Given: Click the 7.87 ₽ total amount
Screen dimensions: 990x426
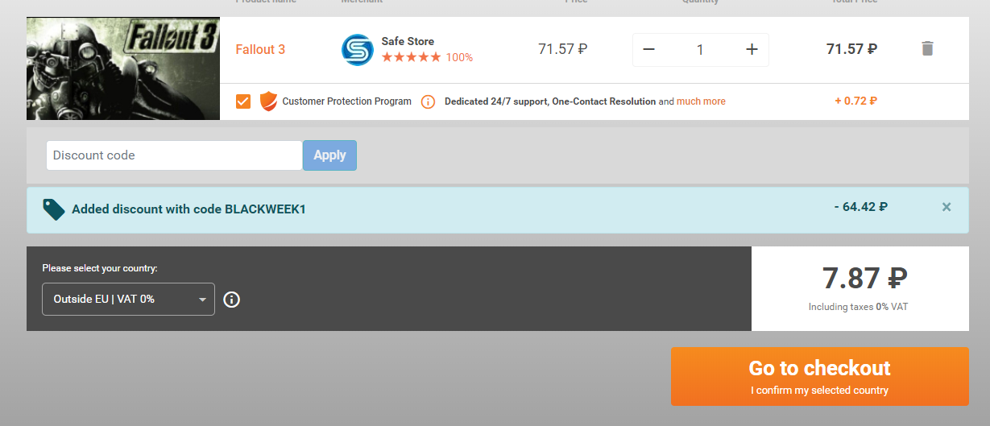Looking at the screenshot, I should 864,278.
